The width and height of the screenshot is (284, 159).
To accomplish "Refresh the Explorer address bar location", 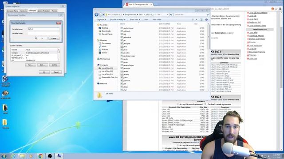I will coord(171,15).
